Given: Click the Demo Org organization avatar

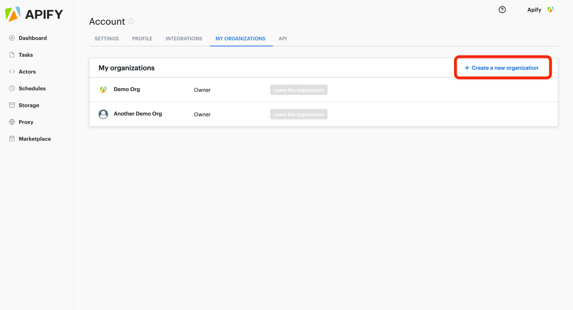Looking at the screenshot, I should point(103,89).
